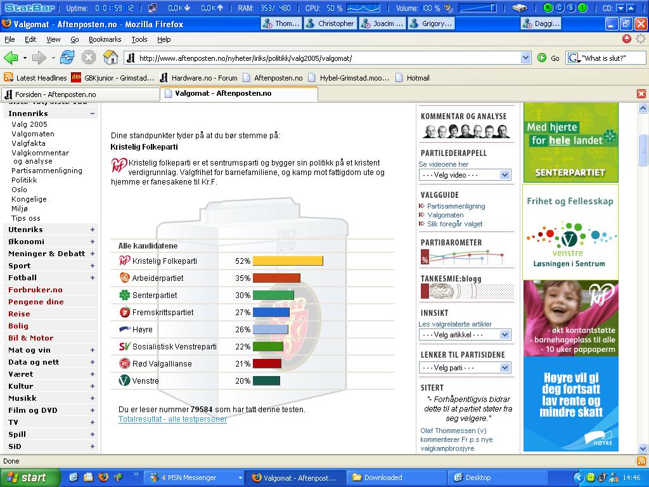Expand the Økonomi section
Image resolution: width=649 pixels, height=487 pixels.
pos(93,242)
